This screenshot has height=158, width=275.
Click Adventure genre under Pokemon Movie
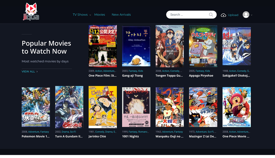point(34,132)
